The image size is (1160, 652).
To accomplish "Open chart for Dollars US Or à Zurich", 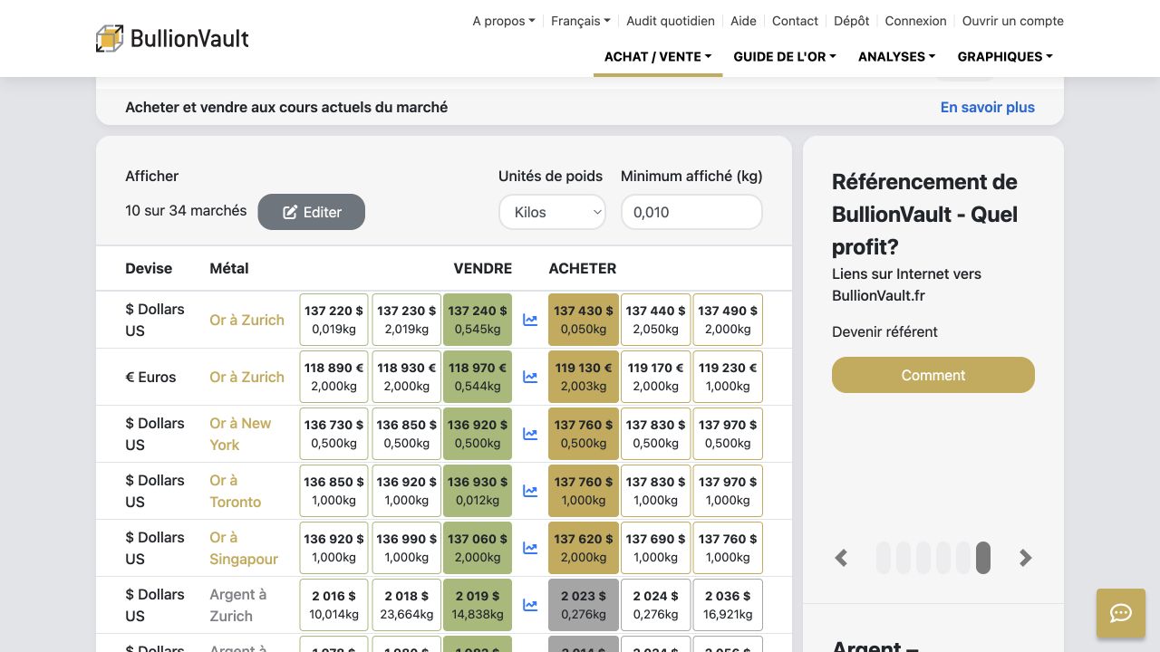I will pyautogui.click(x=530, y=320).
